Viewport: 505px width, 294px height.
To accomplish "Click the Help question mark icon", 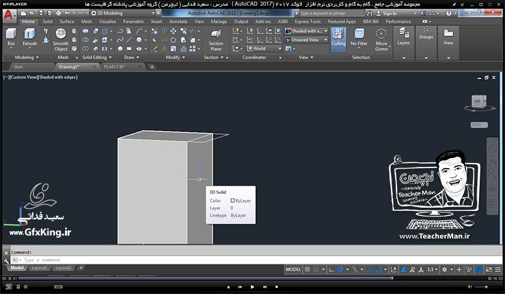I will 449,13.
